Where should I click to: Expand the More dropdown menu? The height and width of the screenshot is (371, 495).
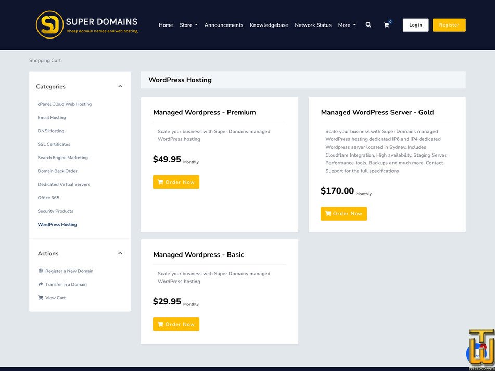pyautogui.click(x=347, y=25)
